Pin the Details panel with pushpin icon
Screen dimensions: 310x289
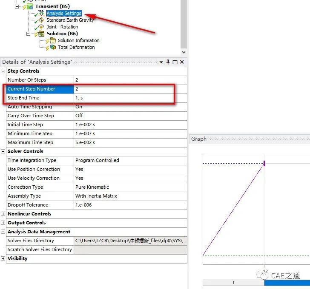168,62
